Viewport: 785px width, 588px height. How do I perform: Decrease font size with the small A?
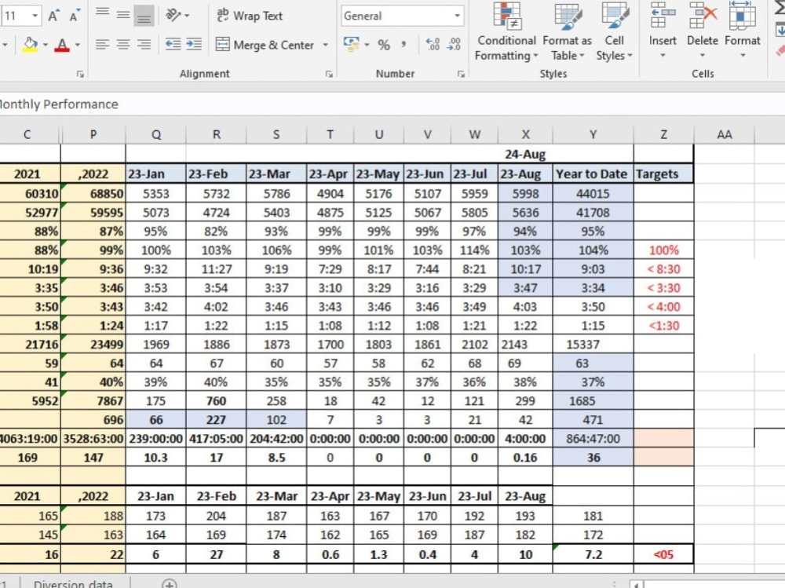pyautogui.click(x=74, y=16)
